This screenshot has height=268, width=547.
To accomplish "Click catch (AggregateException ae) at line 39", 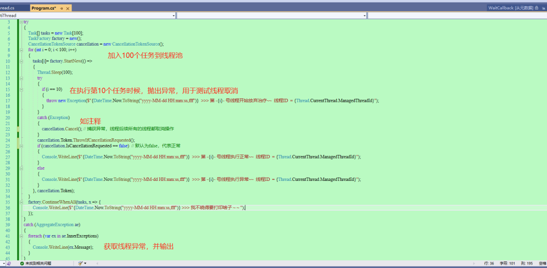I will tap(52, 225).
